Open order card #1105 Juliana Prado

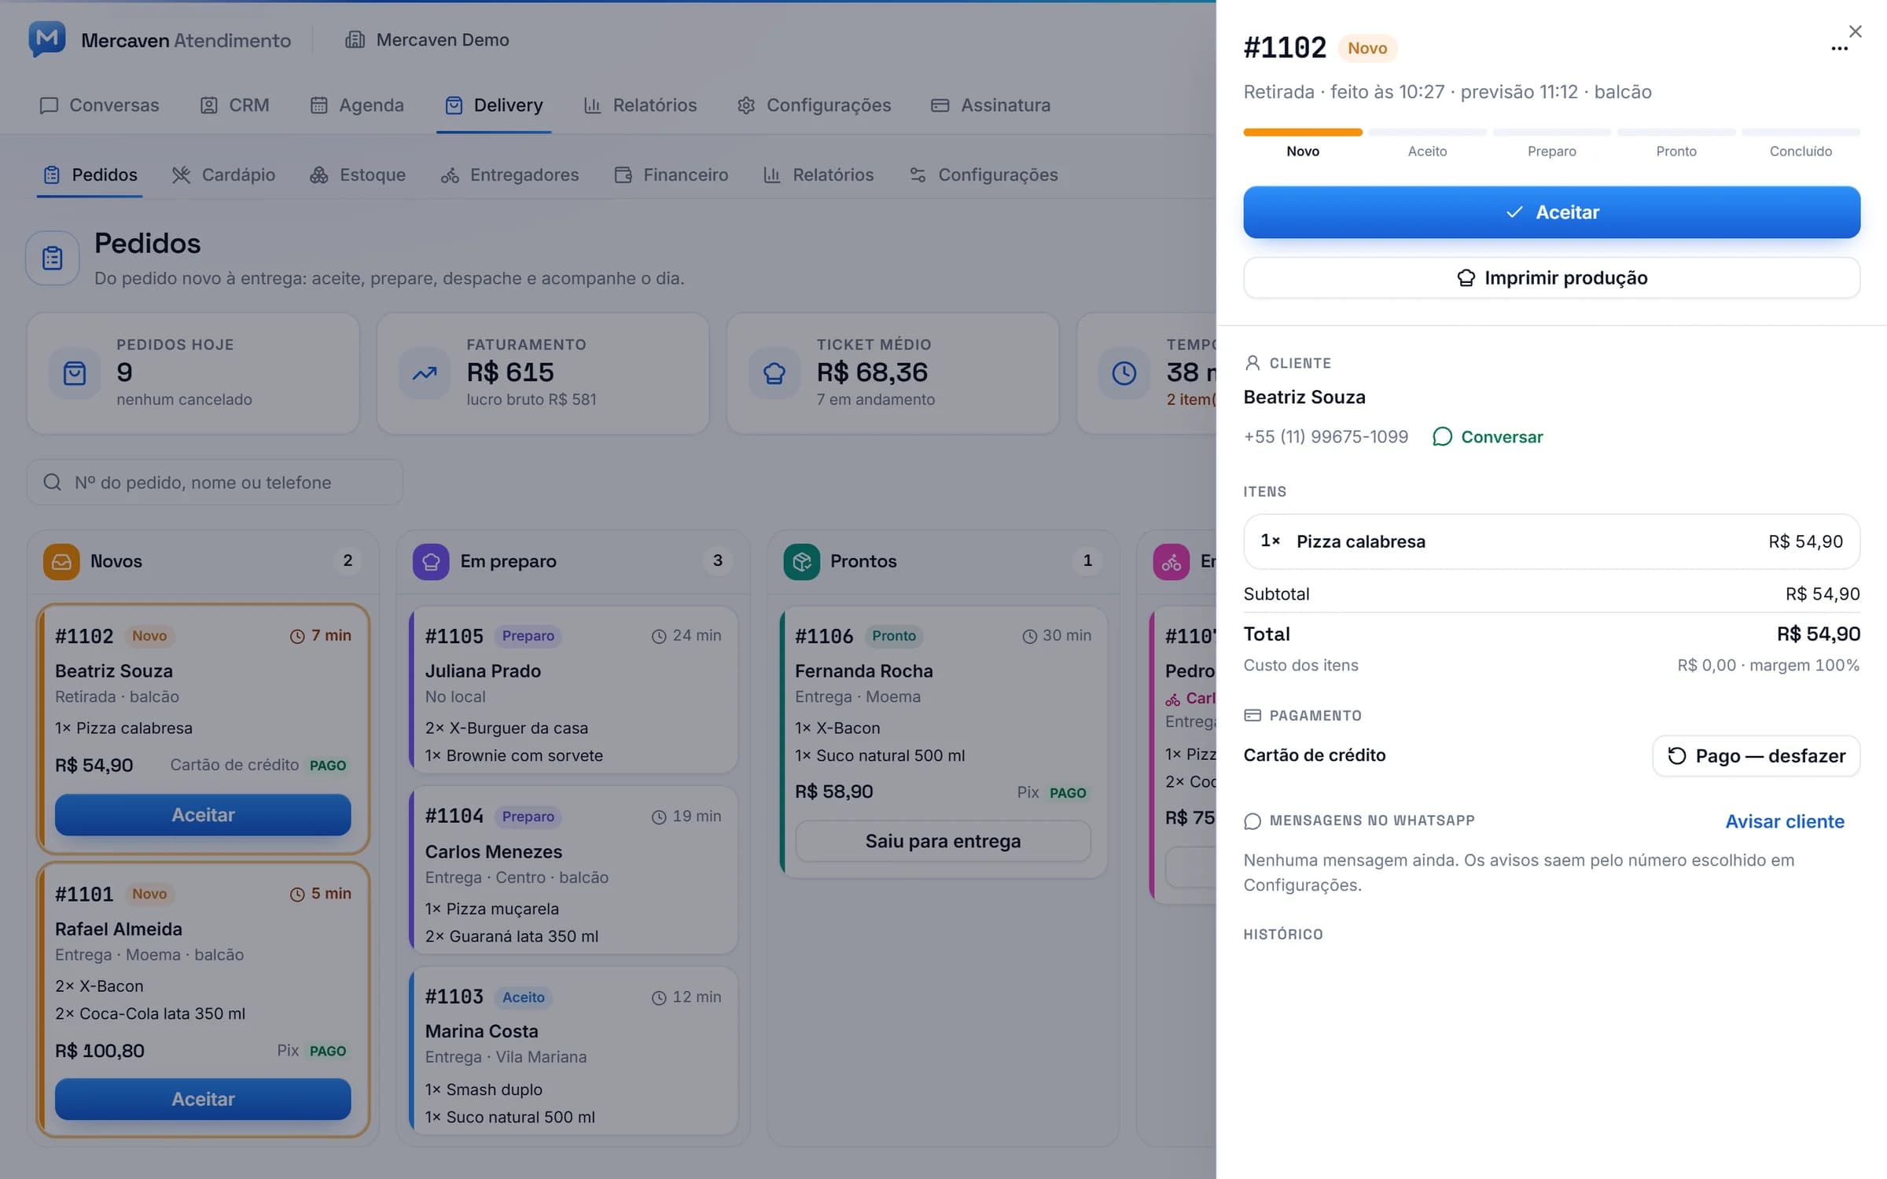point(573,689)
